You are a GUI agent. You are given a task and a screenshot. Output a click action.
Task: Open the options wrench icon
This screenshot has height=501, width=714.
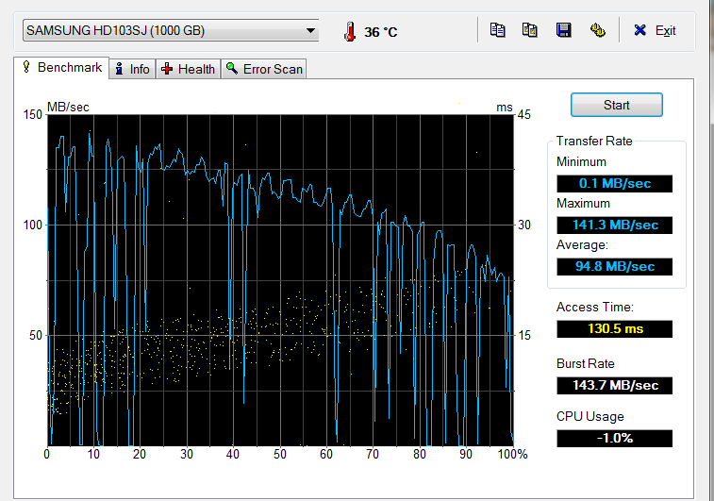click(x=597, y=30)
